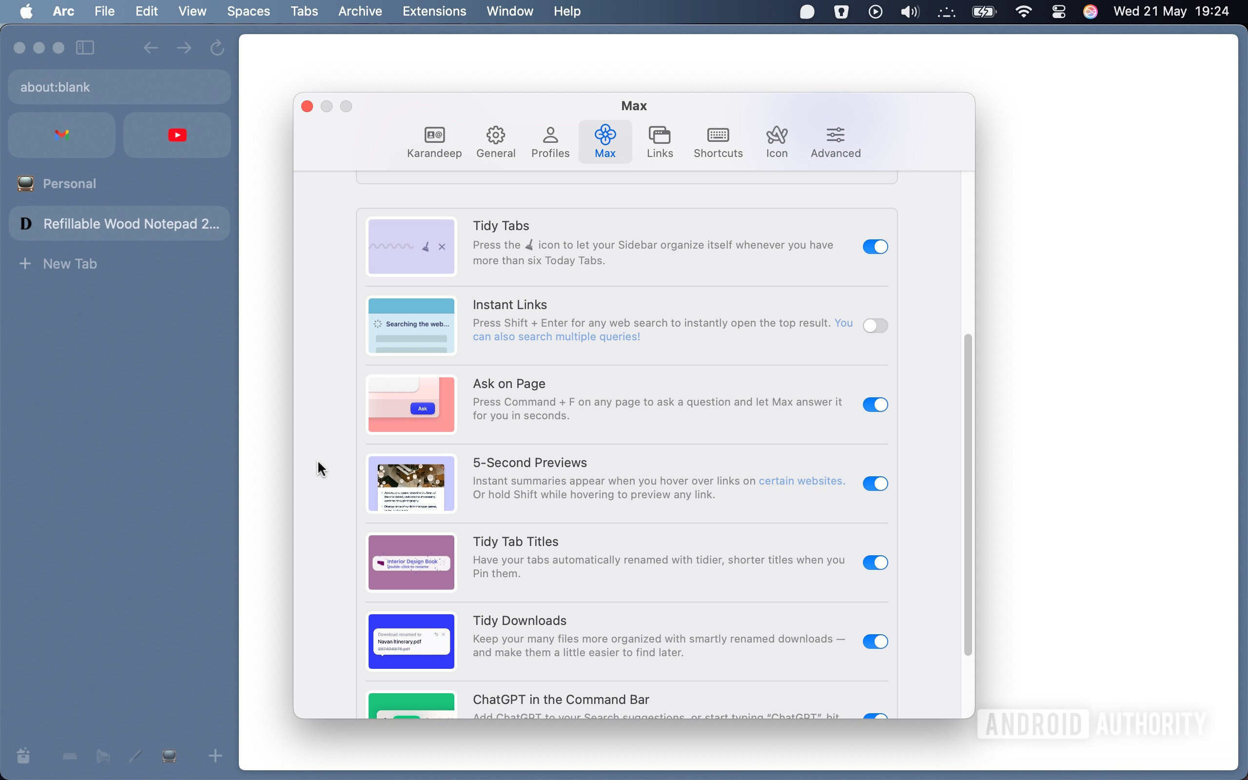Click the back navigation arrow

(150, 47)
